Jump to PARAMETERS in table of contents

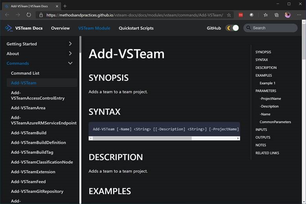click(x=266, y=91)
